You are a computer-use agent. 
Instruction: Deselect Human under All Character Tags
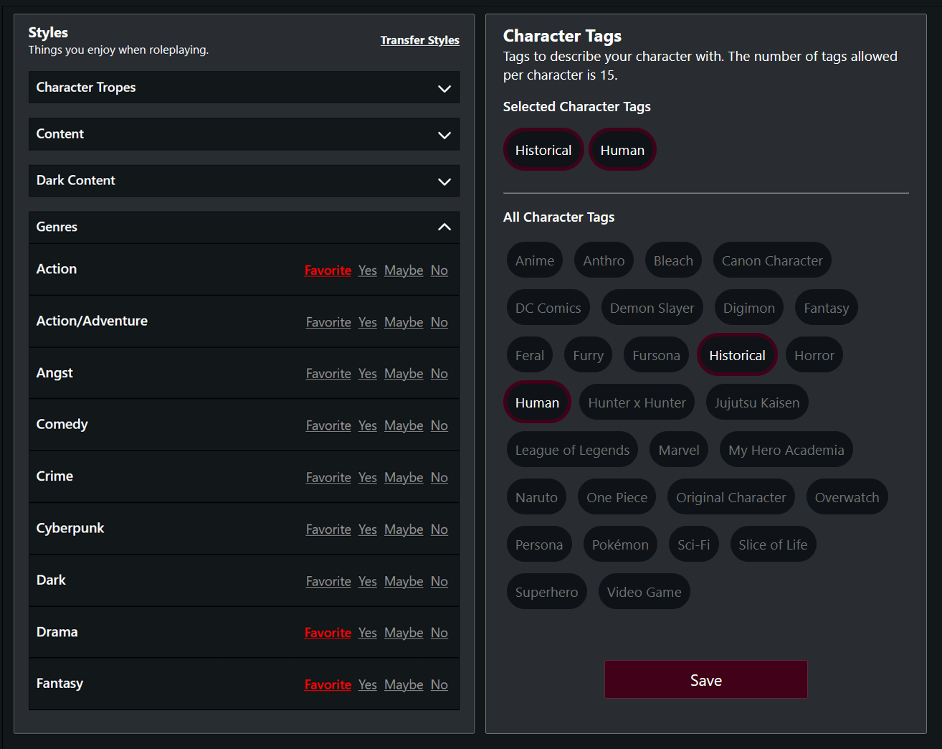click(537, 402)
